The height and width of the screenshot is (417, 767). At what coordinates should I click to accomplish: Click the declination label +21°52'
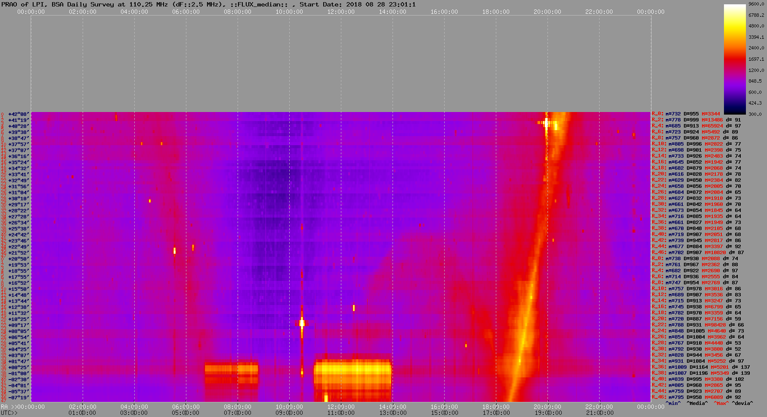point(19,253)
